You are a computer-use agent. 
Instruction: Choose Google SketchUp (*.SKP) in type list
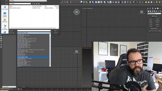pyautogui.click(x=33, y=57)
